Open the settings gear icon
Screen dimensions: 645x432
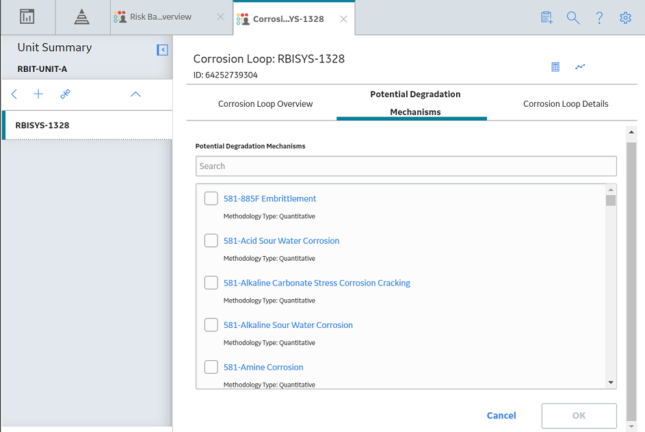(625, 18)
